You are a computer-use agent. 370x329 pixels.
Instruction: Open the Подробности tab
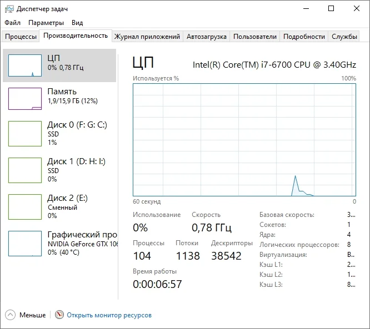click(x=304, y=37)
